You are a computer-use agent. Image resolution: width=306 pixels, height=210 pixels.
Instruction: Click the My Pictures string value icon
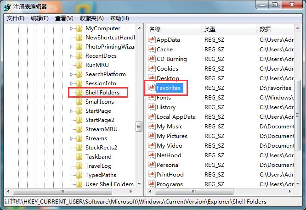[152, 136]
